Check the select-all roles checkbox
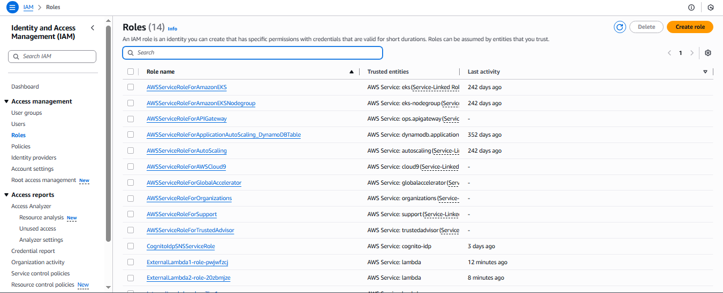The height and width of the screenshot is (293, 723). click(x=131, y=72)
